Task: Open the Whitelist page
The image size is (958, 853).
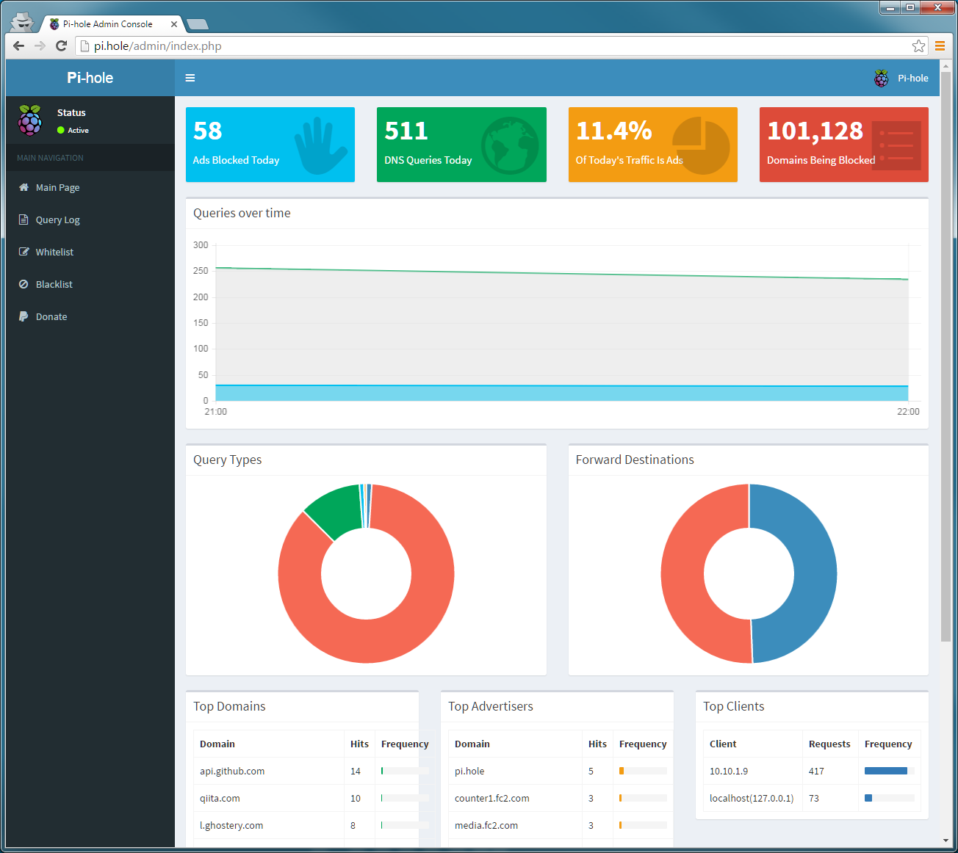Action: pos(90,252)
